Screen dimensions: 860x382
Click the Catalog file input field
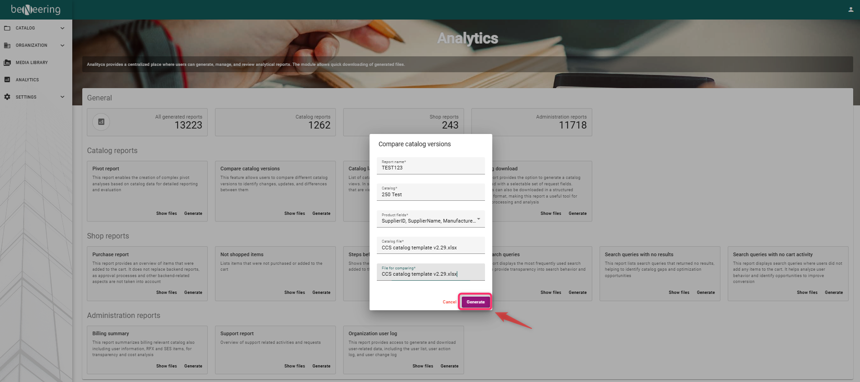(x=430, y=247)
